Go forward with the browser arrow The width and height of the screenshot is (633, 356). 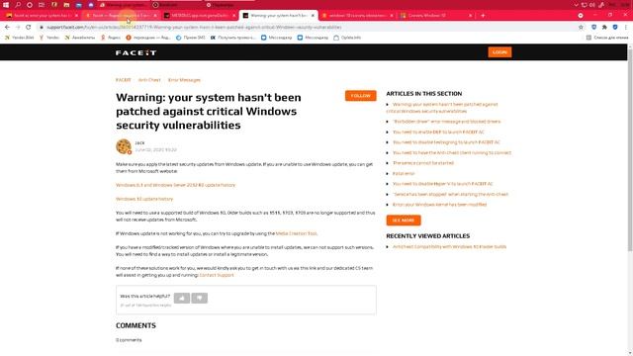(x=18, y=27)
